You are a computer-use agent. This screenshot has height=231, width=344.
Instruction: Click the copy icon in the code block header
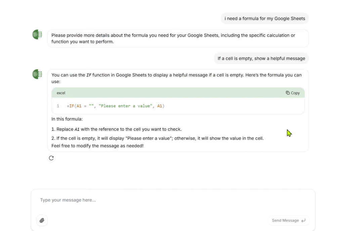288,93
